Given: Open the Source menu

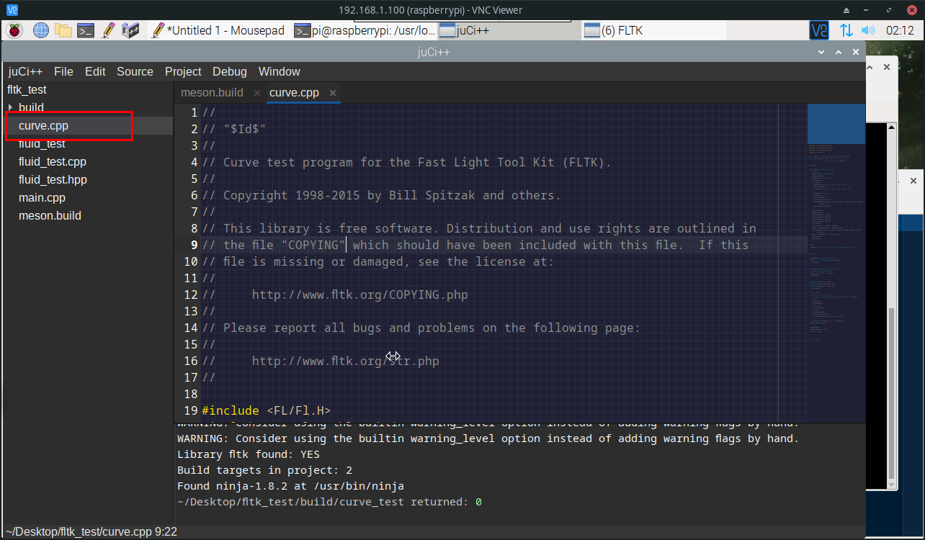Looking at the screenshot, I should coord(135,71).
